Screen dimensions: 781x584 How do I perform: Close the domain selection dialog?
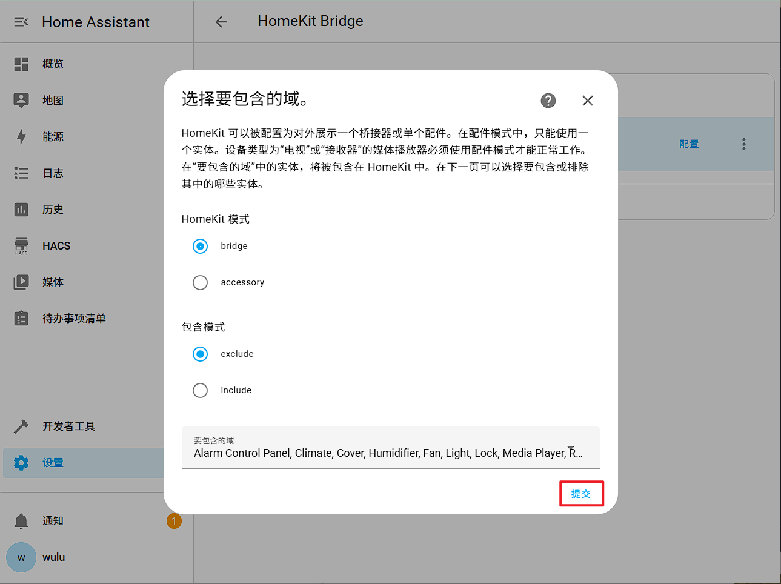pyautogui.click(x=588, y=101)
